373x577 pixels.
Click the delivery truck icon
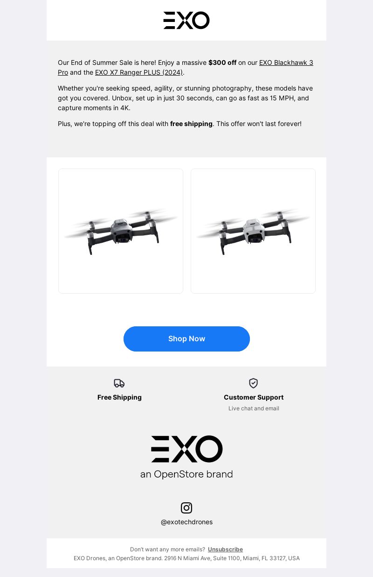119,383
